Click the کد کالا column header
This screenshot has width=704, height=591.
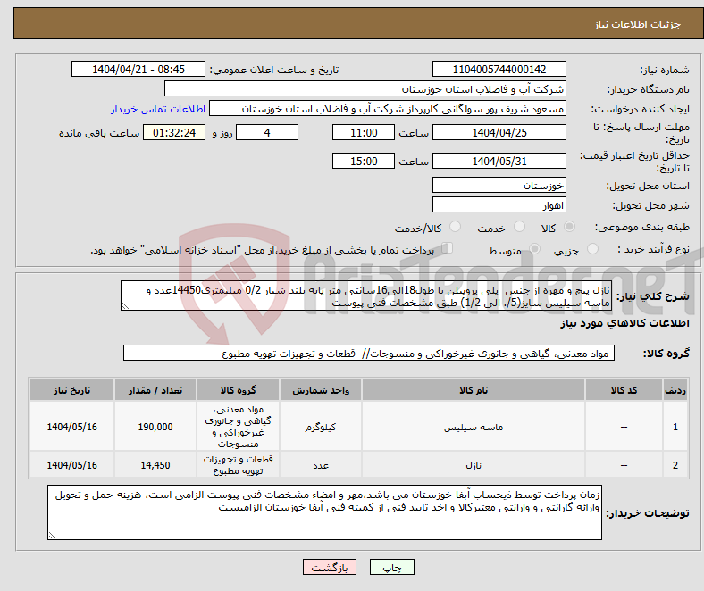tap(624, 390)
